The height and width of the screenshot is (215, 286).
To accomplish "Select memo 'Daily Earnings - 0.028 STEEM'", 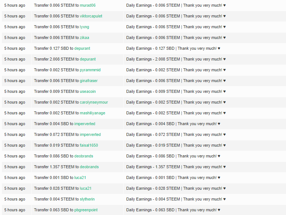I will click(153, 188).
